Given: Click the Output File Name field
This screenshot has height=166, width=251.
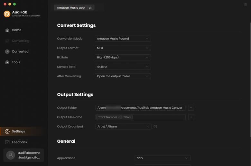Looking at the screenshot, I should [141, 117].
